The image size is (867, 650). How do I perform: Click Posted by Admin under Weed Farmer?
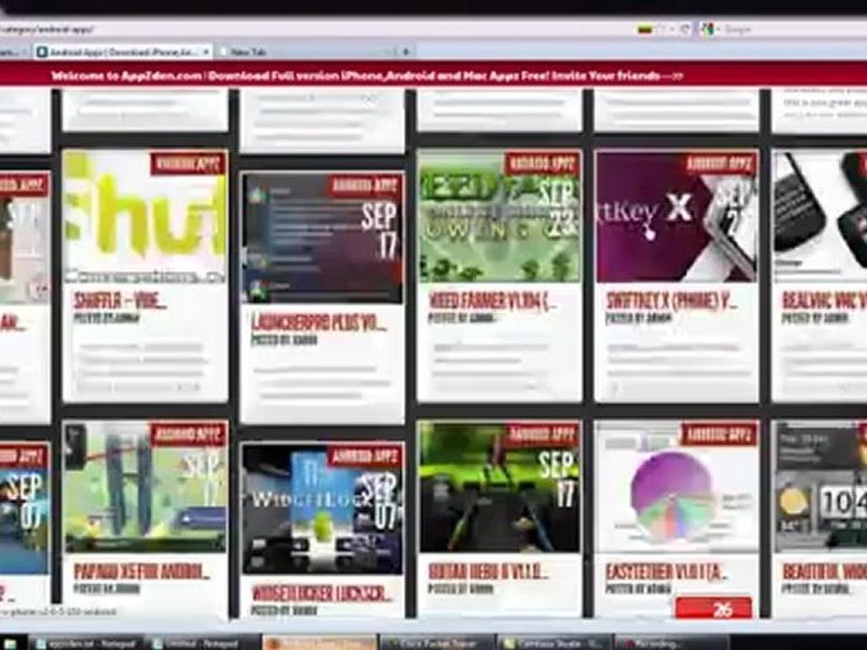coord(461,319)
